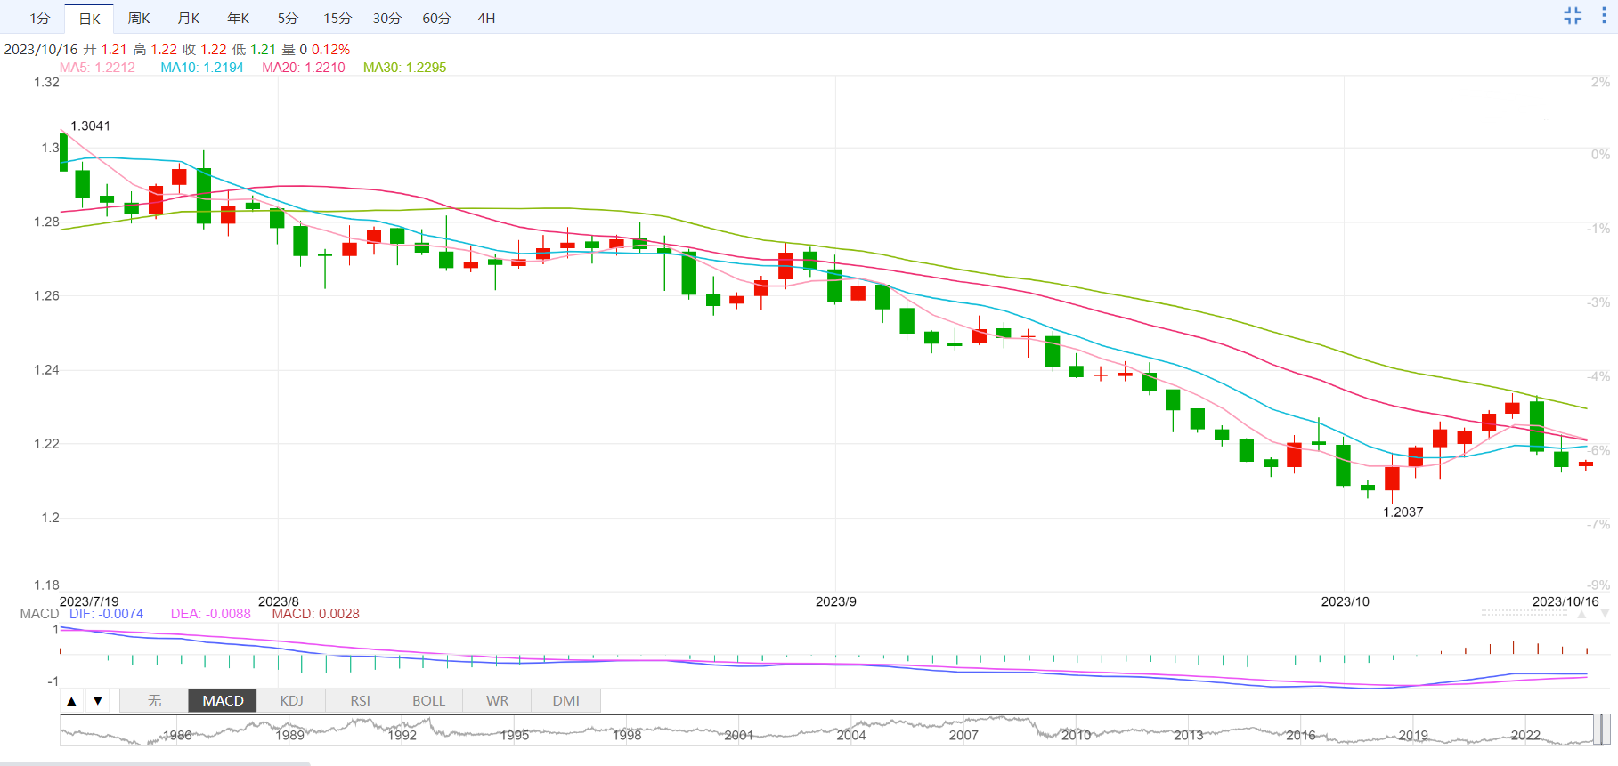Switch to the 1分 chart tab
The width and height of the screenshot is (1618, 766).
pos(40,19)
